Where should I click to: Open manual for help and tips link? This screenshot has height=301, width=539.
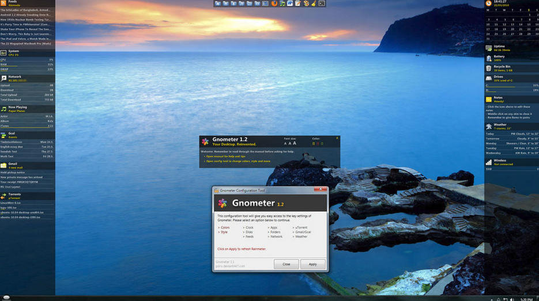[225, 156]
